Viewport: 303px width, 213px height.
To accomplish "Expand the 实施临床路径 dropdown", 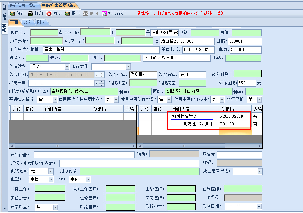I will point(55,99).
